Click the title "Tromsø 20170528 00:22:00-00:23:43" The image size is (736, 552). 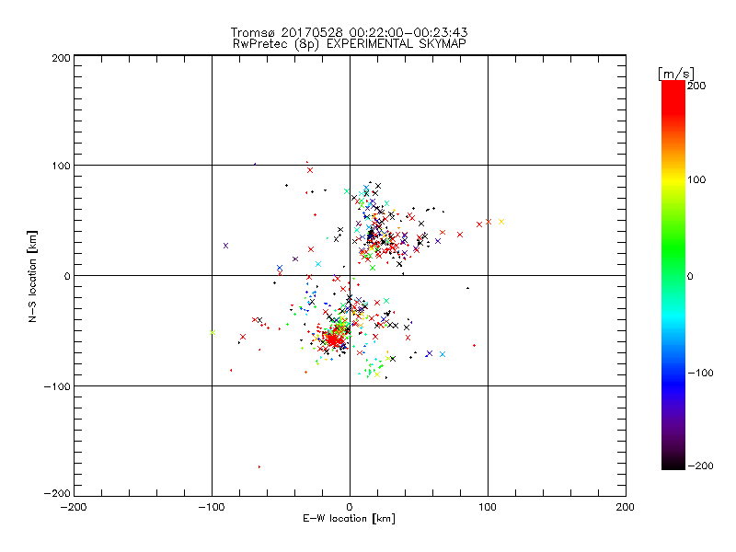click(x=349, y=32)
